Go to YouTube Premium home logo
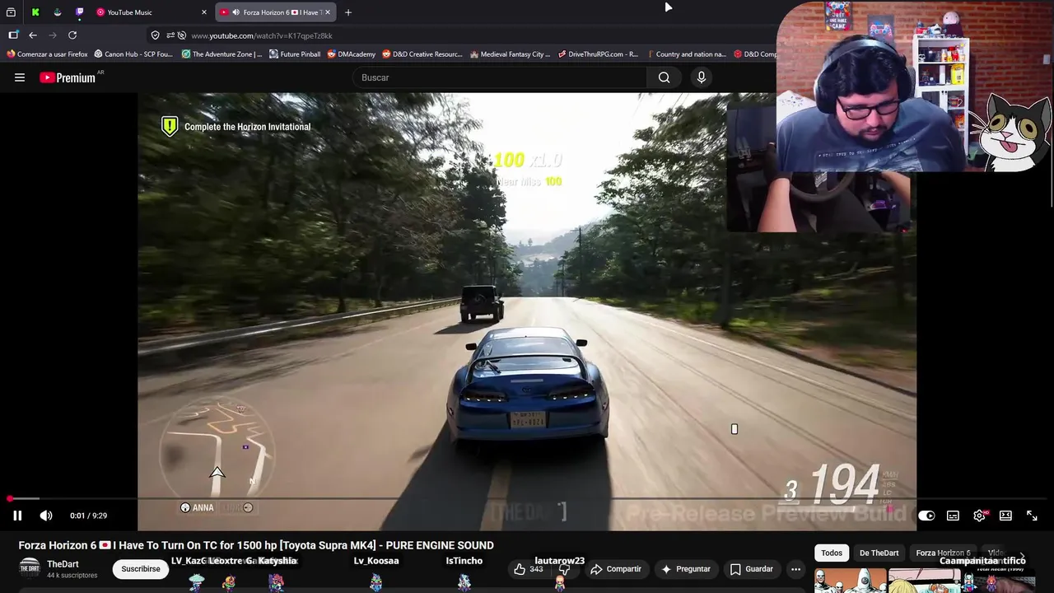The image size is (1054, 593). pos(68,77)
